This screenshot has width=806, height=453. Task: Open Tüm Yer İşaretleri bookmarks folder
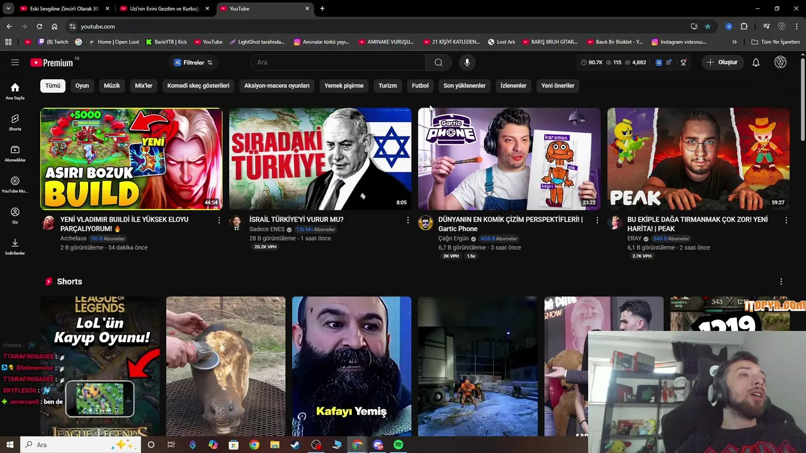(776, 42)
